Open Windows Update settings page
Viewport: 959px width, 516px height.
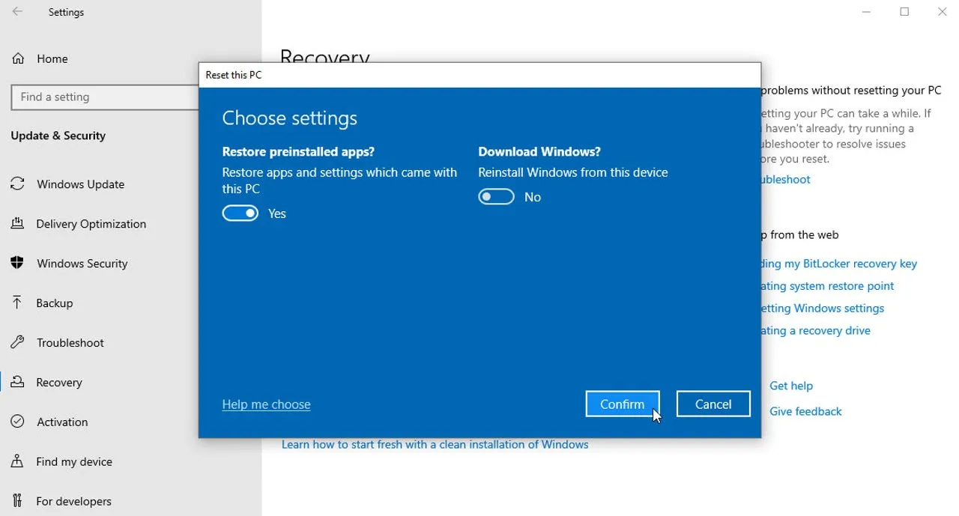coord(80,184)
